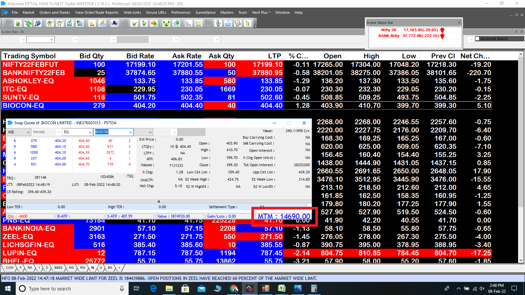
Task: Open the Nest Plus menu
Action: [261, 12]
